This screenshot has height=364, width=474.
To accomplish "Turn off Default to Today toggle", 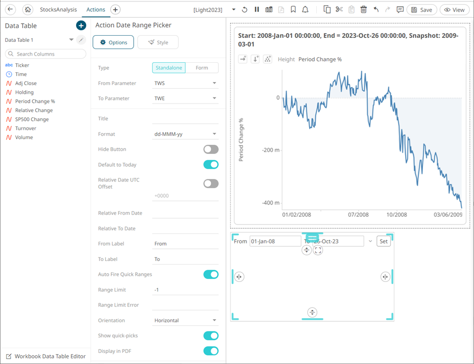I will coord(211,165).
